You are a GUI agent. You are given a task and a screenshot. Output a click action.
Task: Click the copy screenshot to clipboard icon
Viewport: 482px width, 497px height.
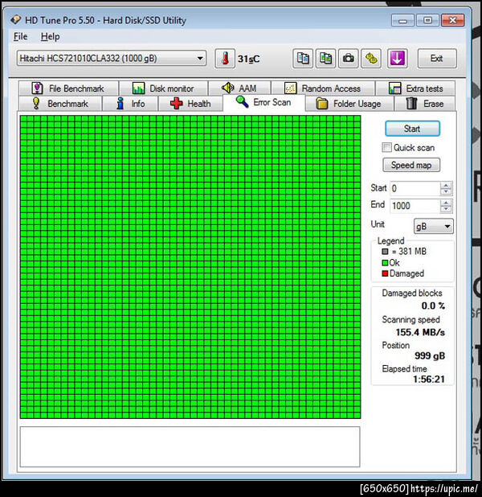tap(325, 59)
